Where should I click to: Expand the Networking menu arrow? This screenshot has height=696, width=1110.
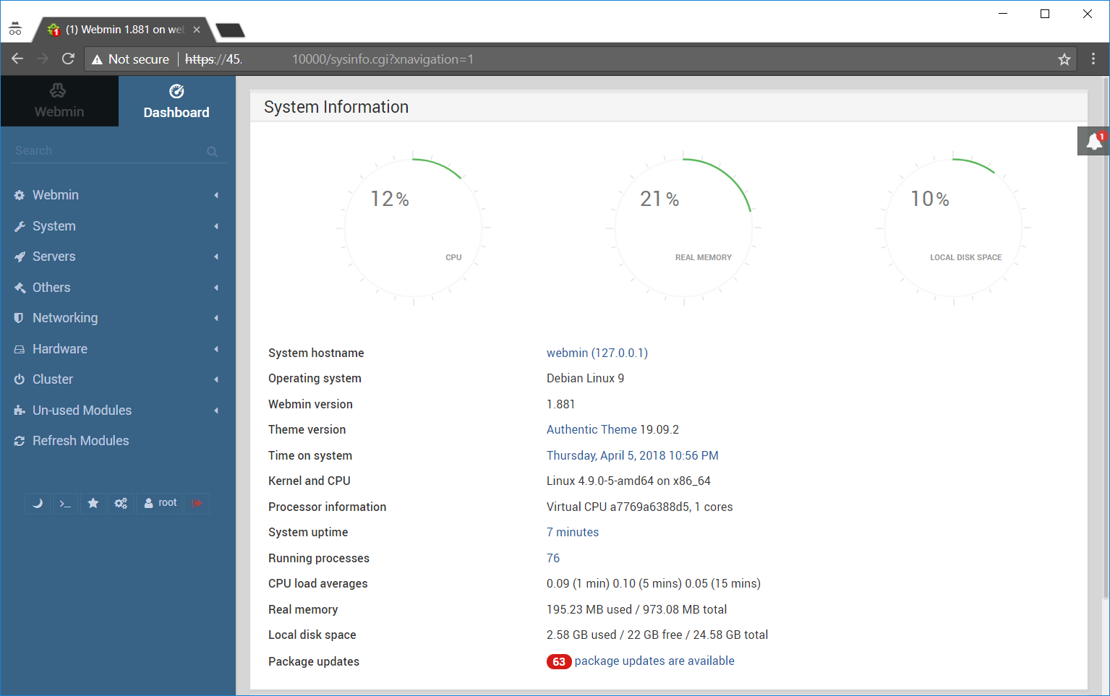point(216,318)
